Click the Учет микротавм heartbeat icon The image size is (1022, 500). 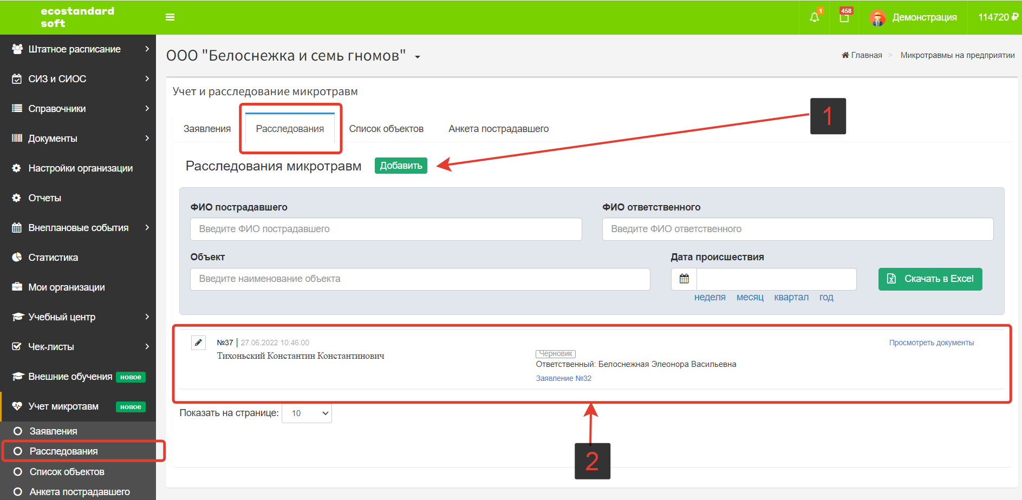17,406
